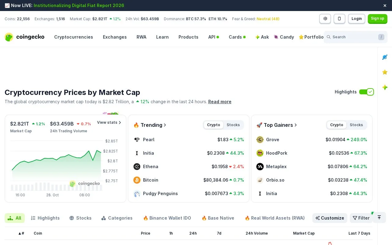392x245 pixels.
Task: Sort the table by rank # column
Action: 21,233
